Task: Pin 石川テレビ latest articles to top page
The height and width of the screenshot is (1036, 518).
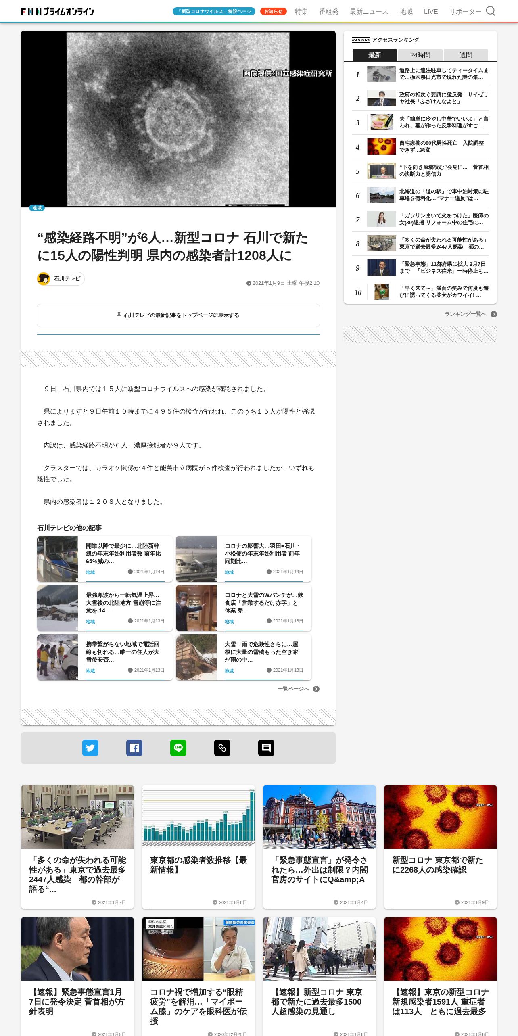Action: (178, 315)
